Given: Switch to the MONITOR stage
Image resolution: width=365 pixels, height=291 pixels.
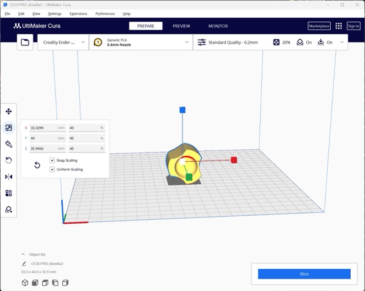Looking at the screenshot, I should (x=218, y=26).
